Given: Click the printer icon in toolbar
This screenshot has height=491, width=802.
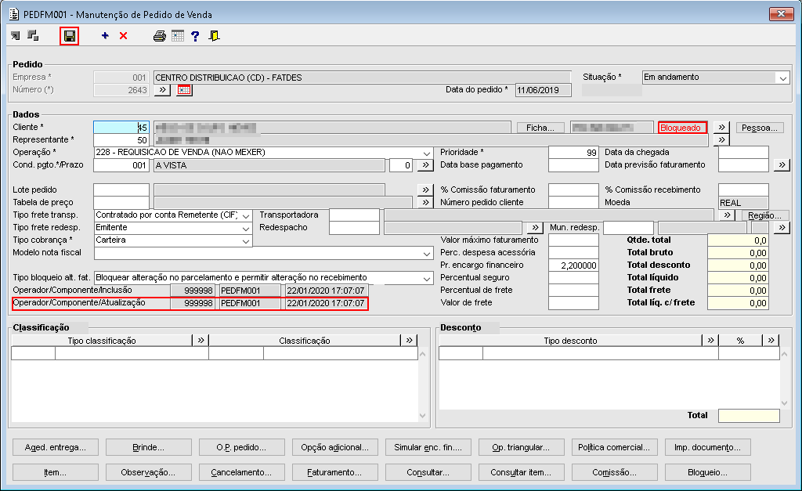Looking at the screenshot, I should tap(160, 36).
